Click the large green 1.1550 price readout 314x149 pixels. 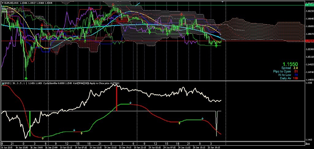290,64
